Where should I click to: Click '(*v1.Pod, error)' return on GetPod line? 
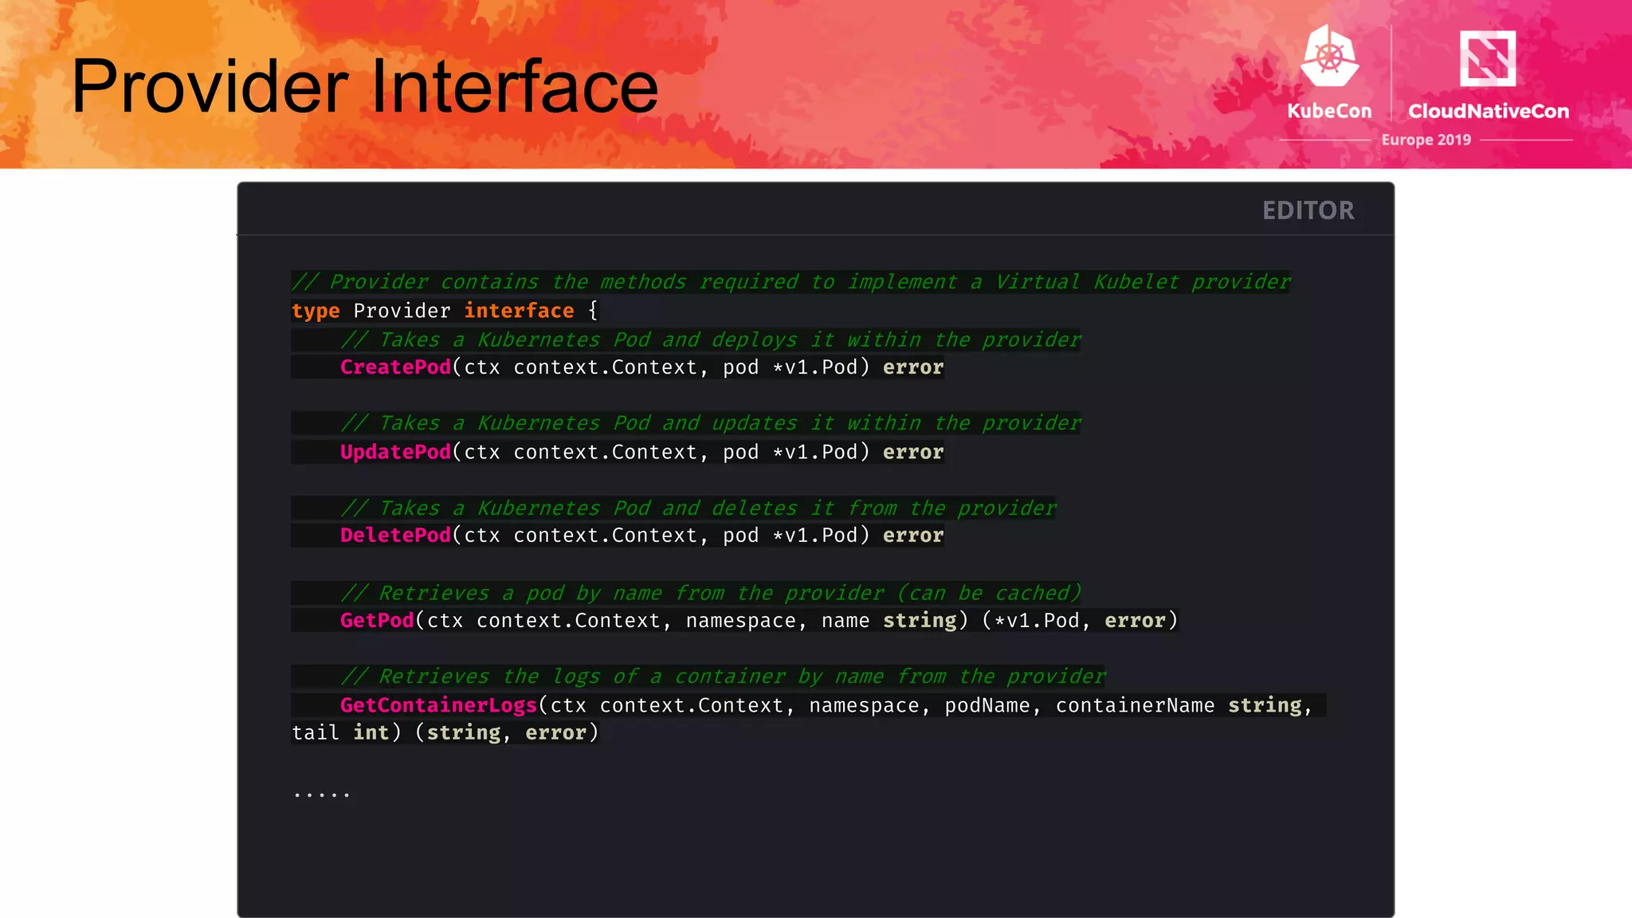(x=1080, y=620)
